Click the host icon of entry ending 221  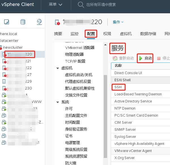4,61
